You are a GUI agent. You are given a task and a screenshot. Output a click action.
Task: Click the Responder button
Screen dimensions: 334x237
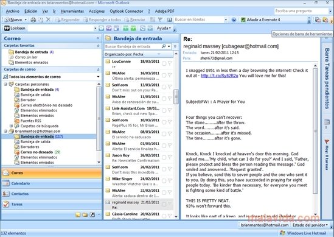pyautogui.click(x=67, y=19)
